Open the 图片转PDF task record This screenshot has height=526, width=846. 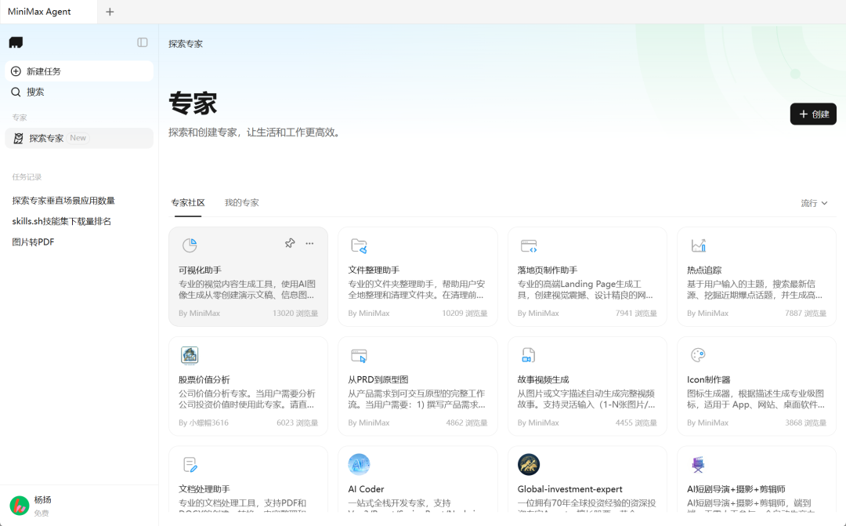pos(33,241)
